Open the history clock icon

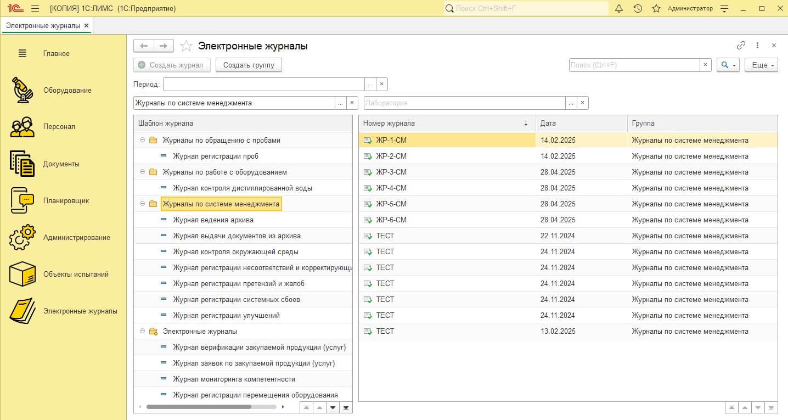point(638,8)
